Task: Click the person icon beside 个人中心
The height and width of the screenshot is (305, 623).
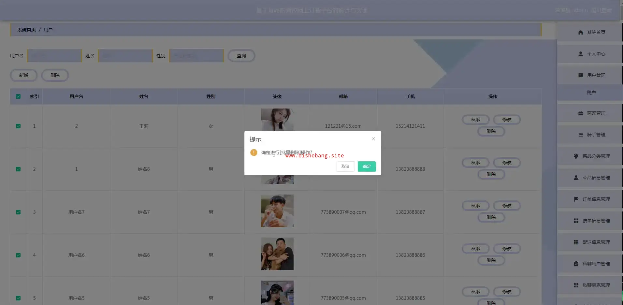Action: (580, 54)
